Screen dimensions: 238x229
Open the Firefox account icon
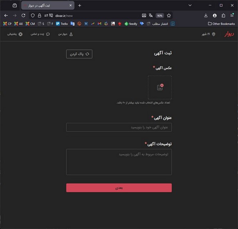click(214, 15)
